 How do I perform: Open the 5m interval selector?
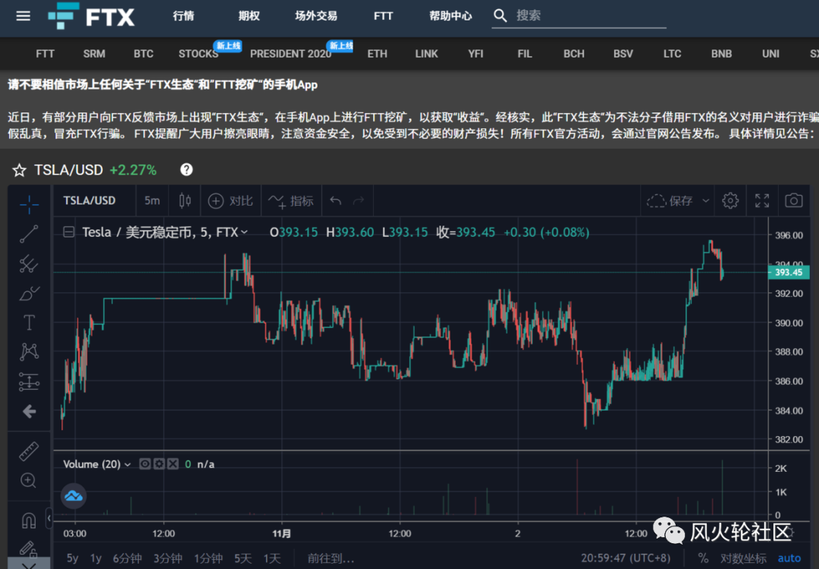pos(152,200)
